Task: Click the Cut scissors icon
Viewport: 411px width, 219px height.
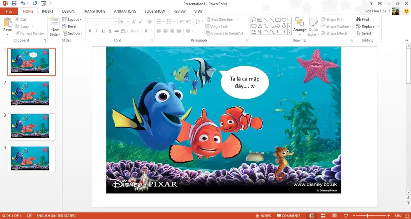Action: pyautogui.click(x=17, y=19)
